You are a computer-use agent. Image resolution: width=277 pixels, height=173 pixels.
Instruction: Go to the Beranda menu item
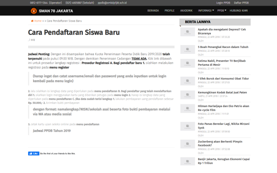(x=153, y=9)
